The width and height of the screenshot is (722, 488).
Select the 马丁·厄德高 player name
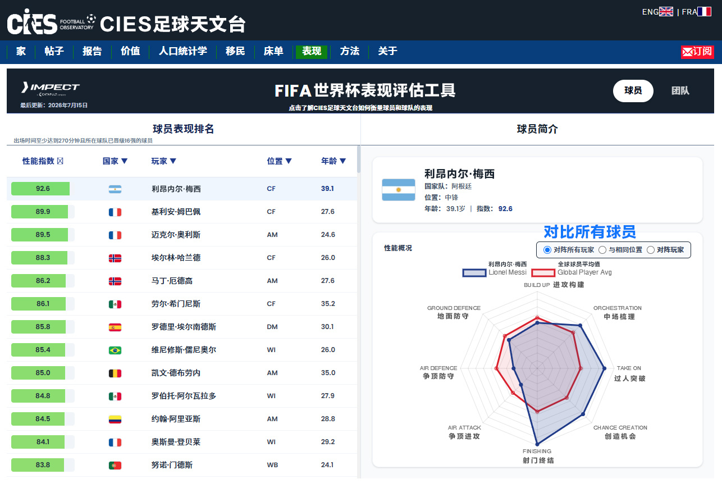coord(172,281)
